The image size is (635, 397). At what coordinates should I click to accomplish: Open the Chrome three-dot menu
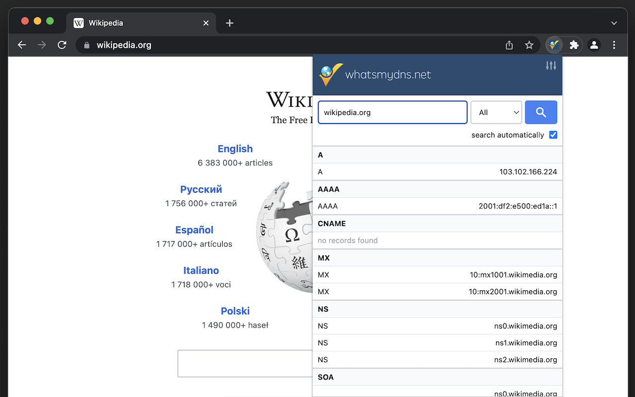(614, 45)
